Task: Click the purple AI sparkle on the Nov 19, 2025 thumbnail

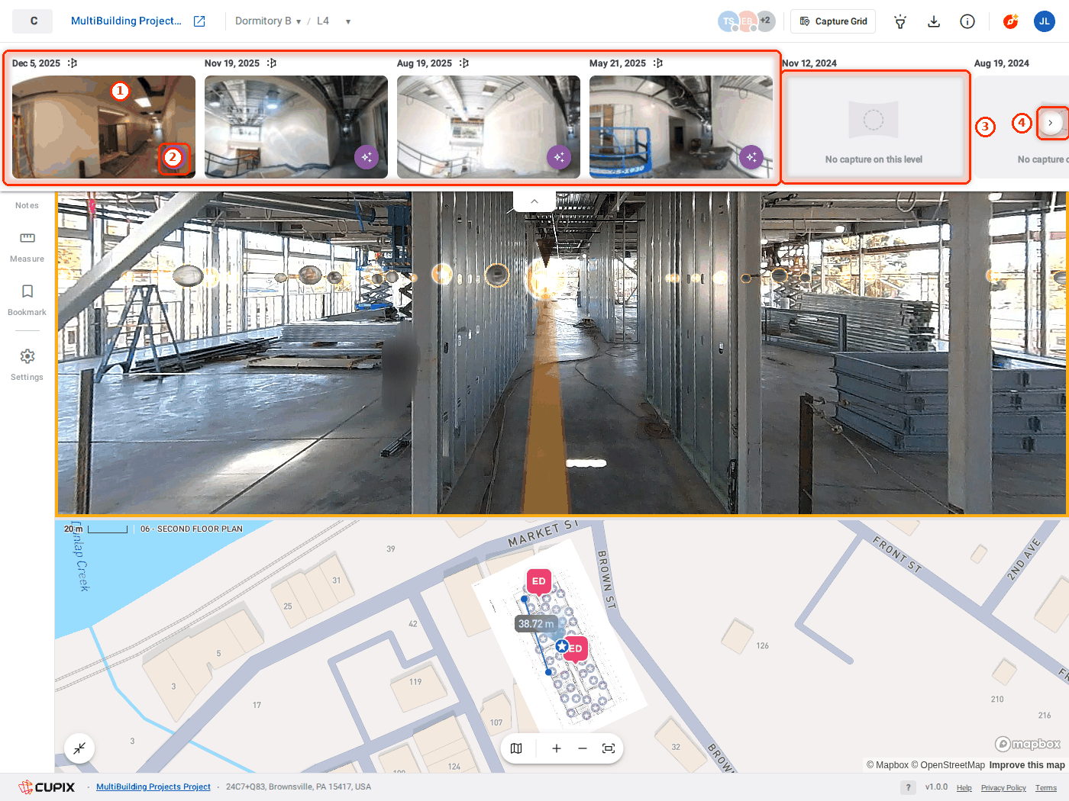Action: (x=367, y=157)
